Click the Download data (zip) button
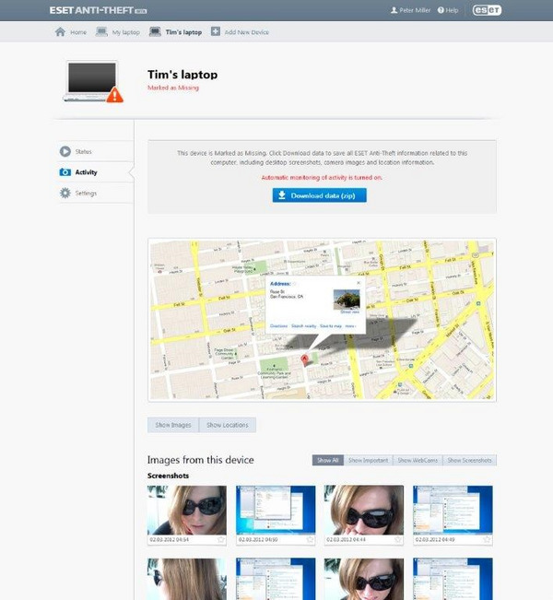The image size is (553, 600). point(320,195)
